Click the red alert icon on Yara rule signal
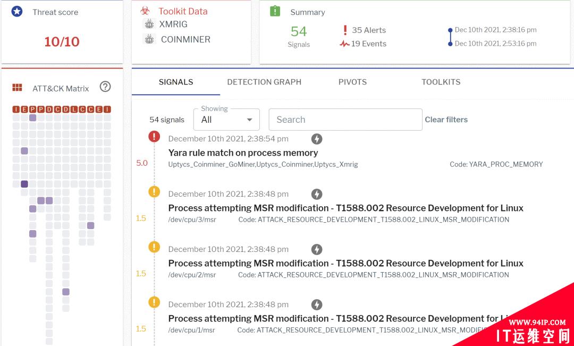The image size is (574, 346). (154, 137)
